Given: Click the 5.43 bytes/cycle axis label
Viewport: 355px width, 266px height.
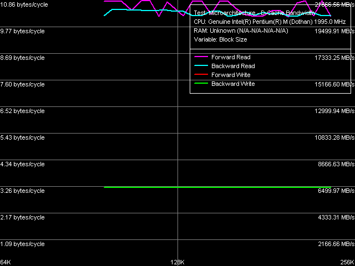Looking at the screenshot, I should tap(22, 137).
